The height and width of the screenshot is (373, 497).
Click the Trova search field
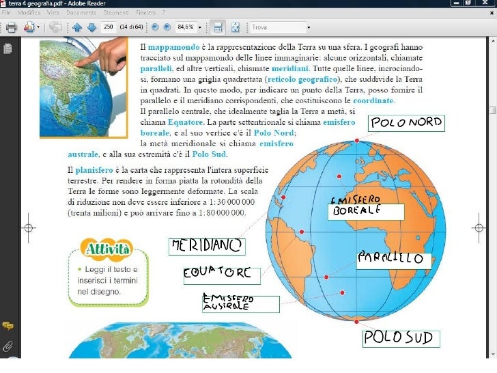click(x=278, y=27)
